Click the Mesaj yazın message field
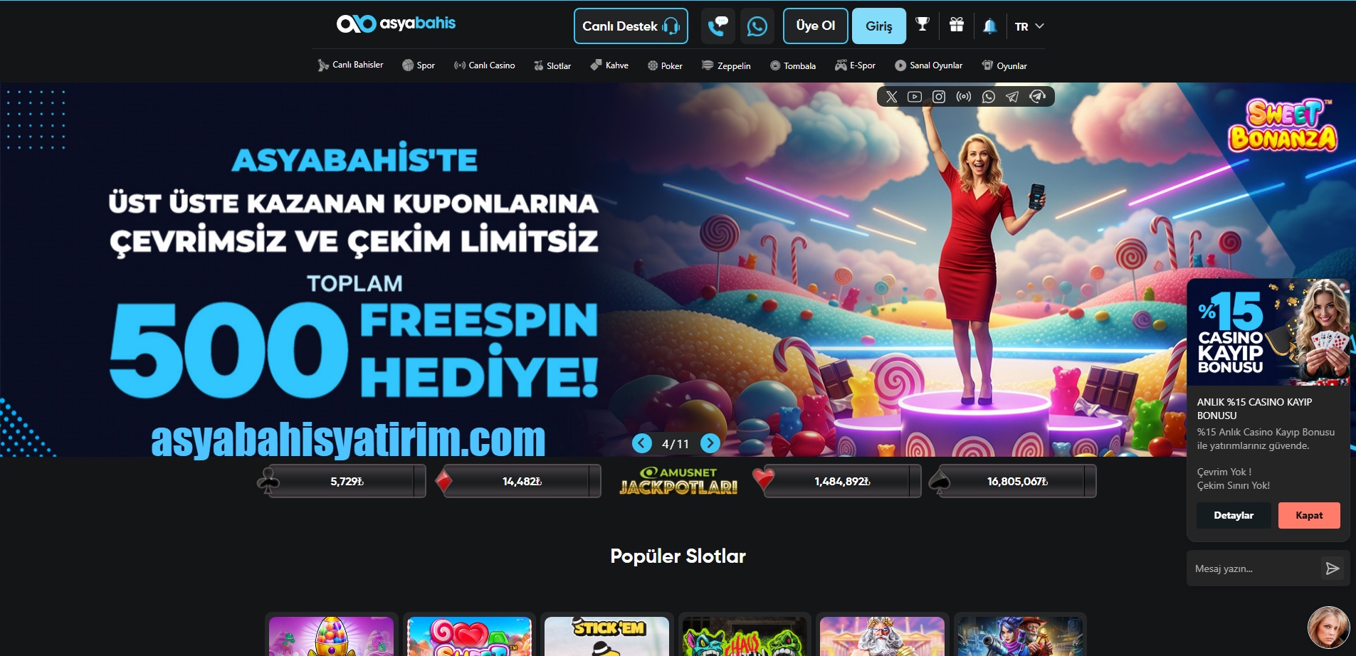 (1256, 568)
